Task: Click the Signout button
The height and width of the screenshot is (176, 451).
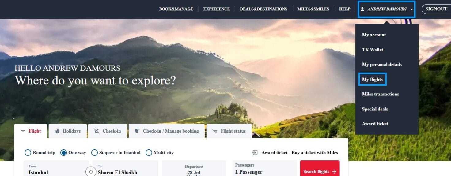Action: [x=436, y=9]
